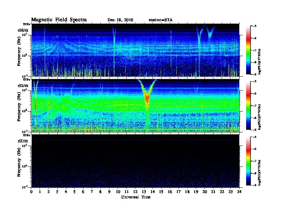Click the log PSD units label beside the dZ/dt color bar
Viewport: 285px width, 220px height.
[259, 173]
